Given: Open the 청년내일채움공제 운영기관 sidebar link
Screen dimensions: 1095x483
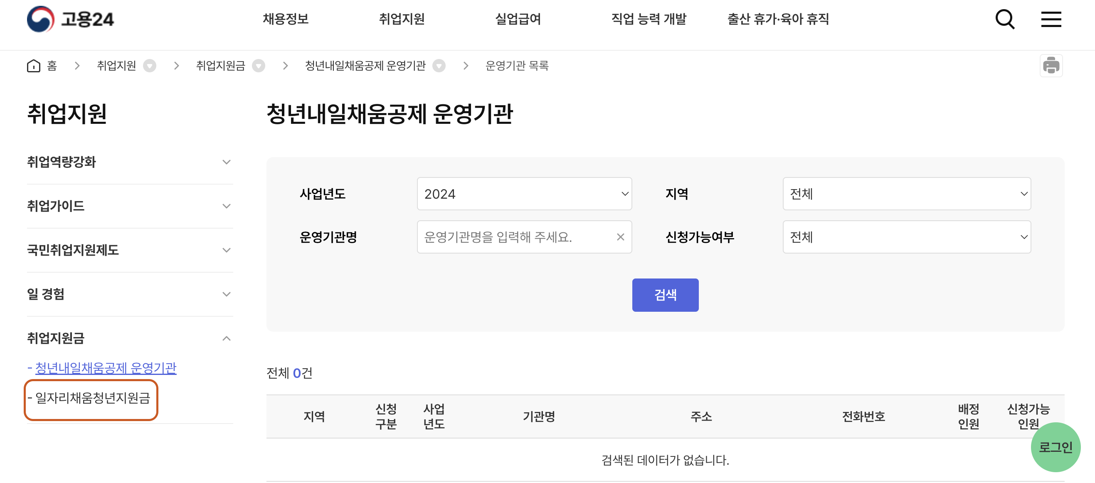Looking at the screenshot, I should [106, 368].
